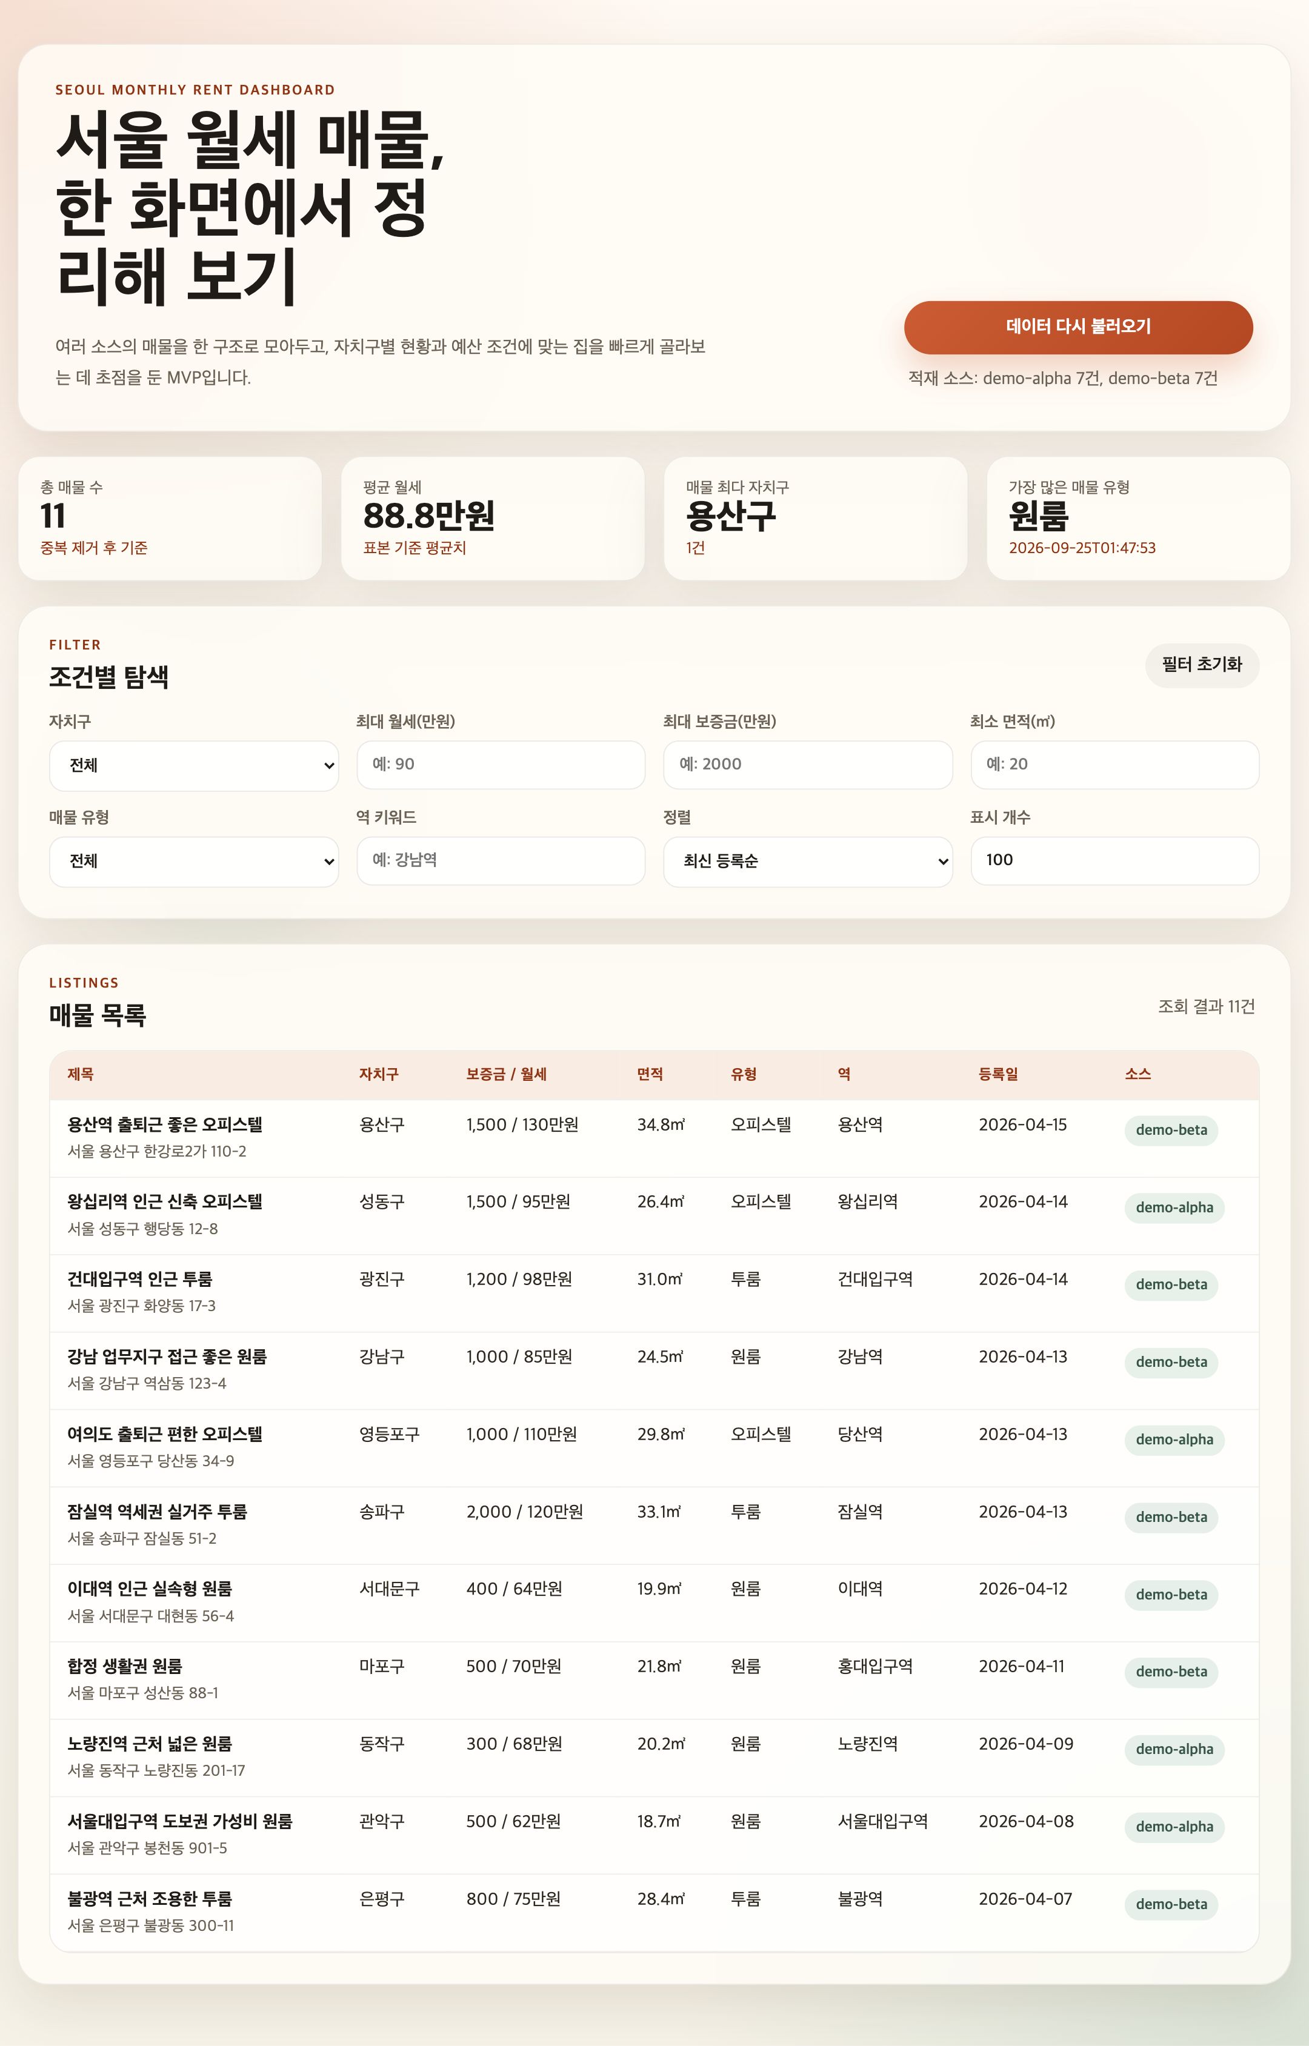
Task: Select listing 서울대입구역 도보권 가성비 원룸
Action: (180, 1821)
